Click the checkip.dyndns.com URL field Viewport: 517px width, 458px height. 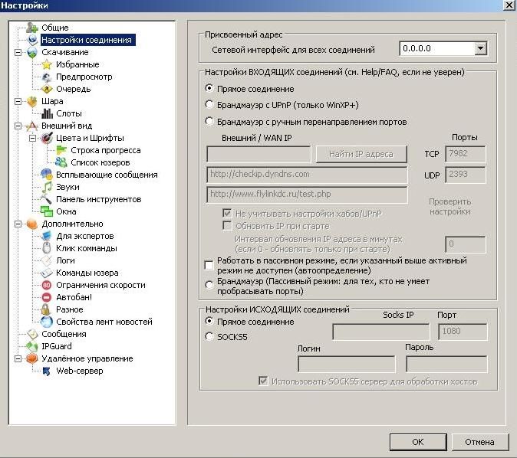[x=307, y=175]
